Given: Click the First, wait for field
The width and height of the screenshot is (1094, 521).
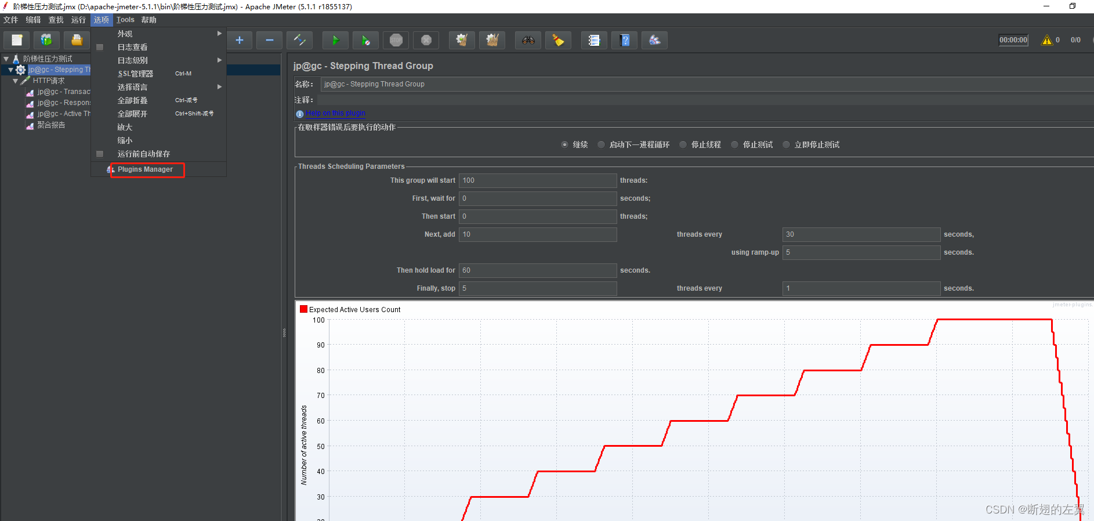Looking at the screenshot, I should pyautogui.click(x=538, y=198).
